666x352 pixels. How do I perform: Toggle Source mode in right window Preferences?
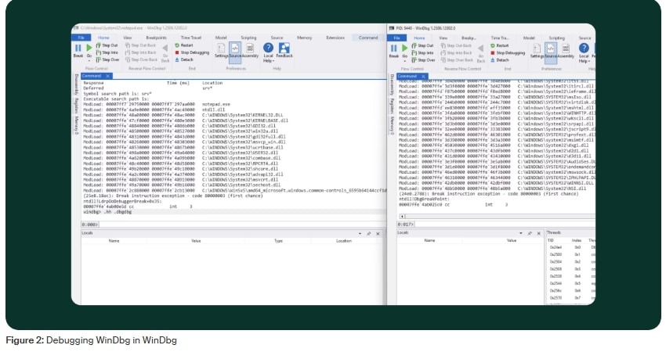click(552, 50)
